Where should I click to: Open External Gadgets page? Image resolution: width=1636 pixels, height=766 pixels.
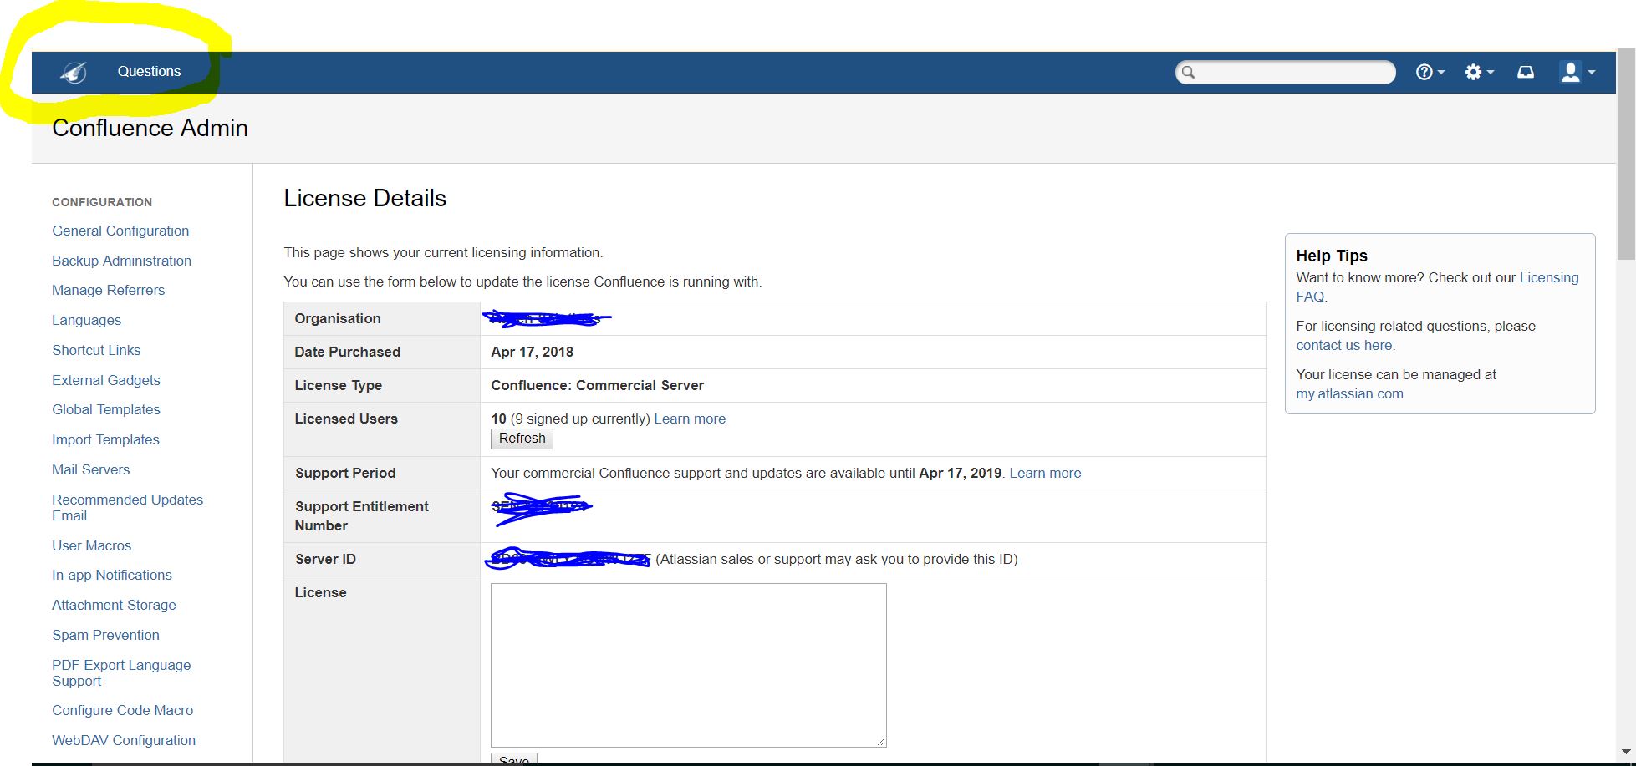click(x=105, y=380)
